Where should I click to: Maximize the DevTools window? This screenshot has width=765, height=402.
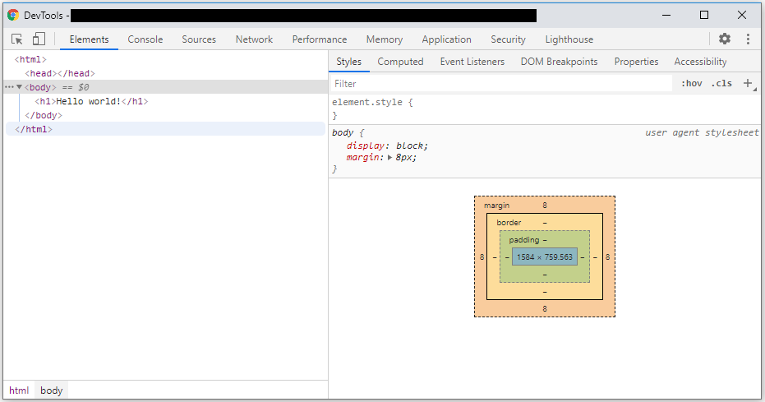click(x=703, y=15)
